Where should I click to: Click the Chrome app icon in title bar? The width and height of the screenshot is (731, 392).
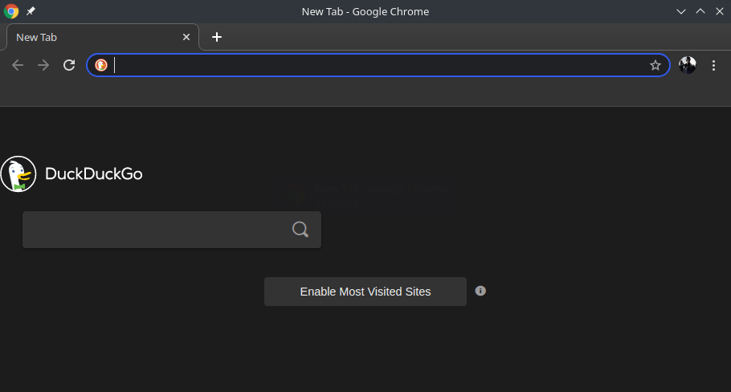[x=11, y=11]
